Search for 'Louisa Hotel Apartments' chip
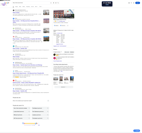 [x=22, y=112]
